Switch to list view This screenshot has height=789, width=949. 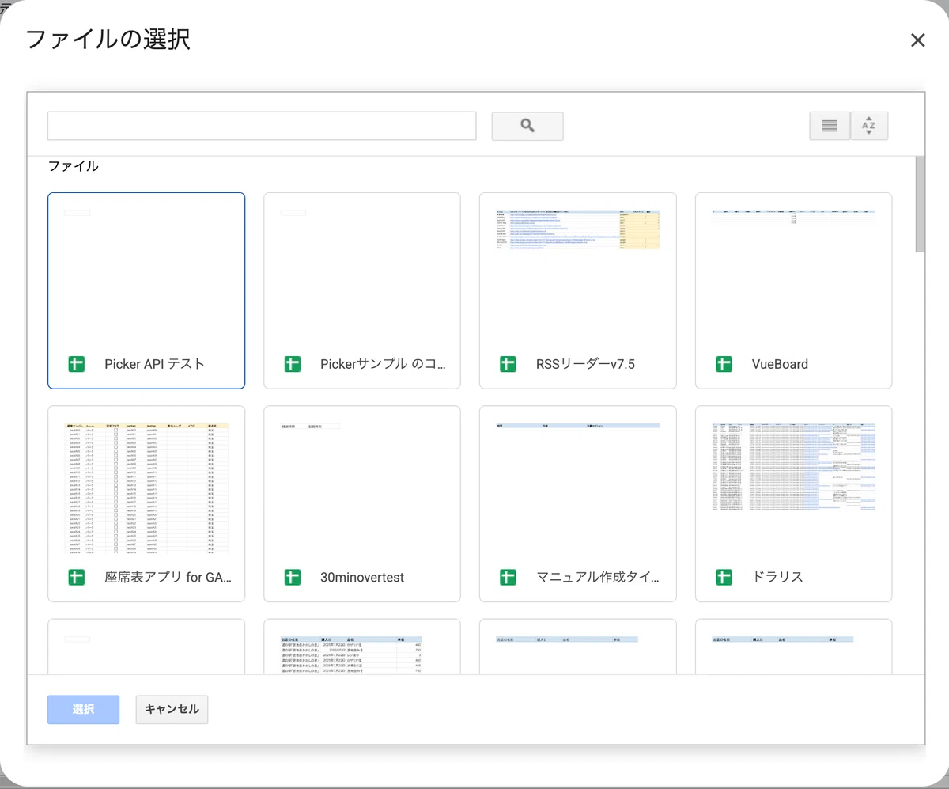point(830,126)
